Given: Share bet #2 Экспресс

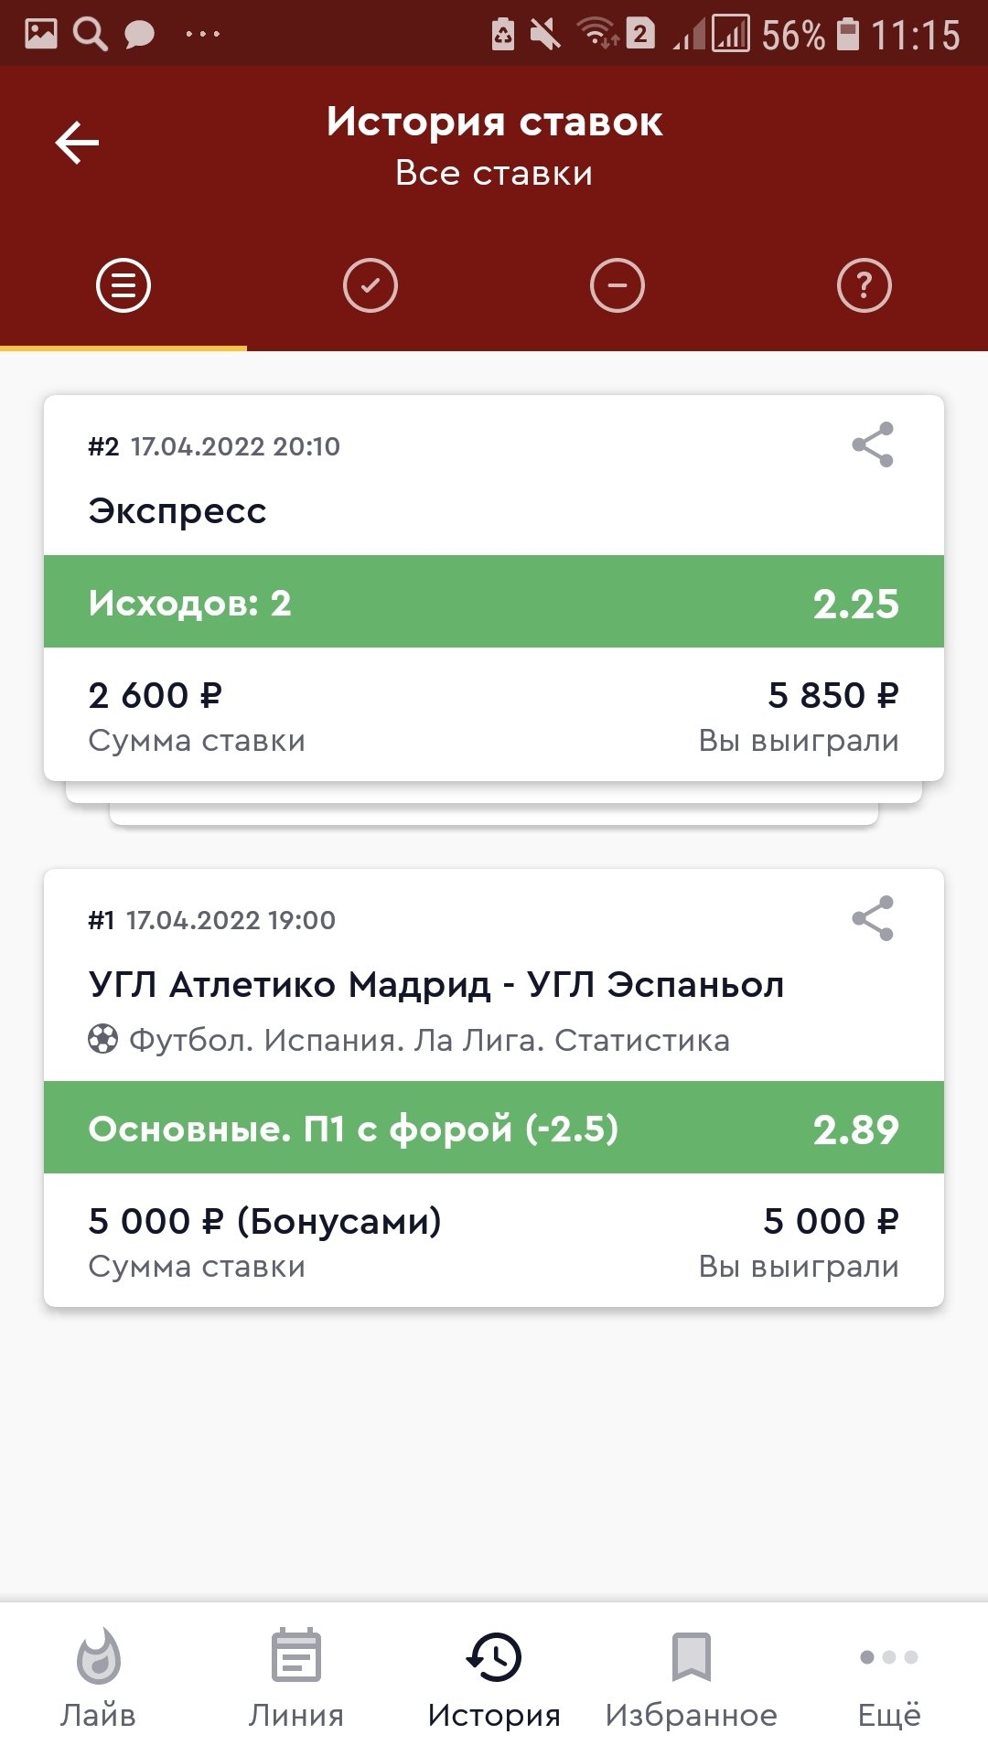Looking at the screenshot, I should pyautogui.click(x=873, y=444).
